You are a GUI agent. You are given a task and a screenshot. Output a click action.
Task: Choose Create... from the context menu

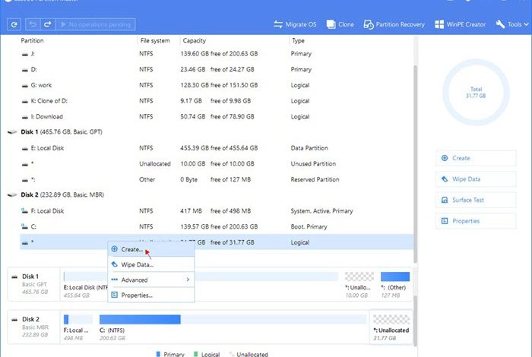[x=151, y=249]
